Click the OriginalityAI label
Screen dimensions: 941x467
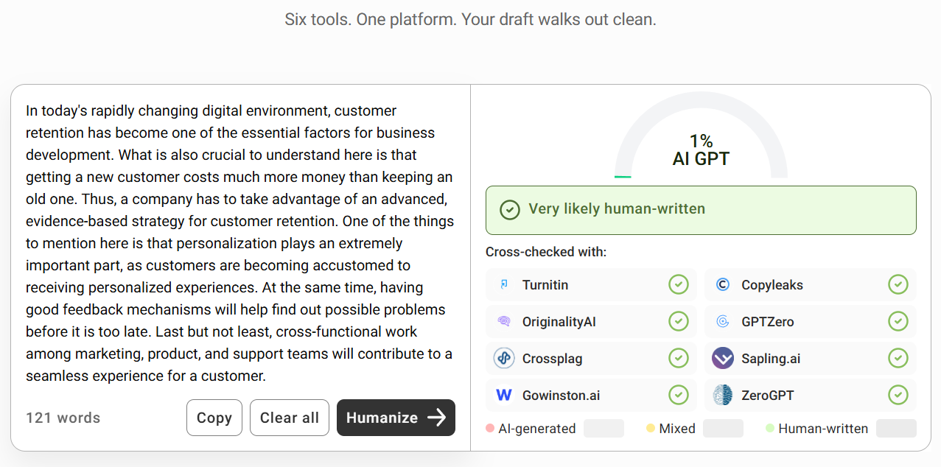tap(559, 322)
